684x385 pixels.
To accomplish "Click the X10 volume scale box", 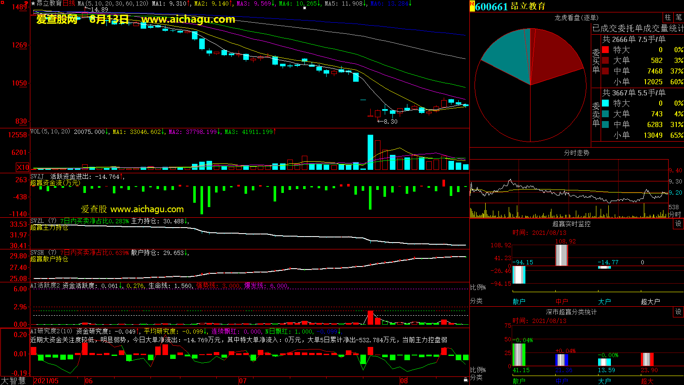I will pyautogui.click(x=23, y=167).
